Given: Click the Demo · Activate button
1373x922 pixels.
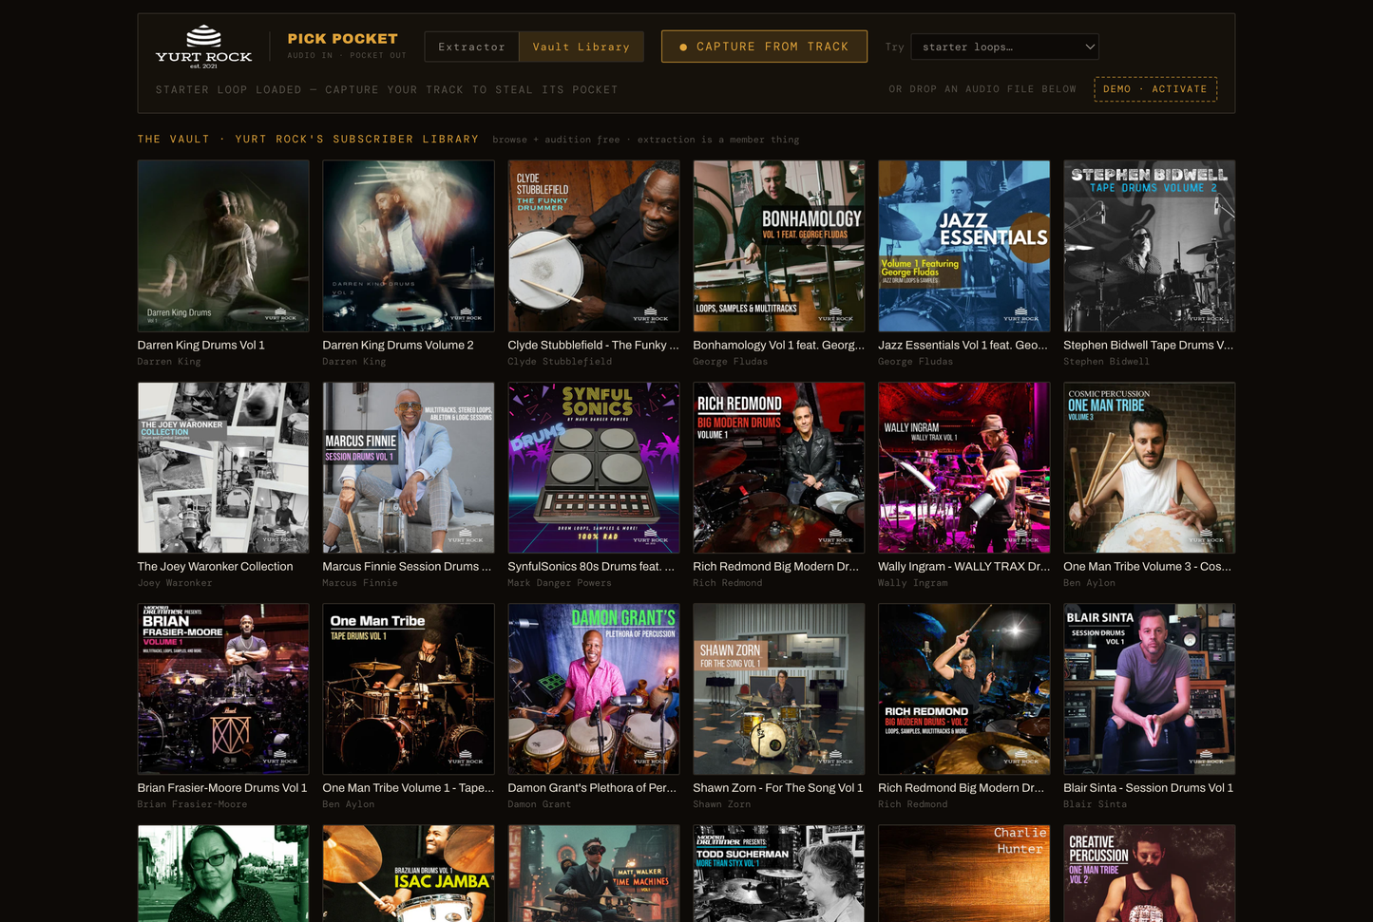Looking at the screenshot, I should (1155, 89).
